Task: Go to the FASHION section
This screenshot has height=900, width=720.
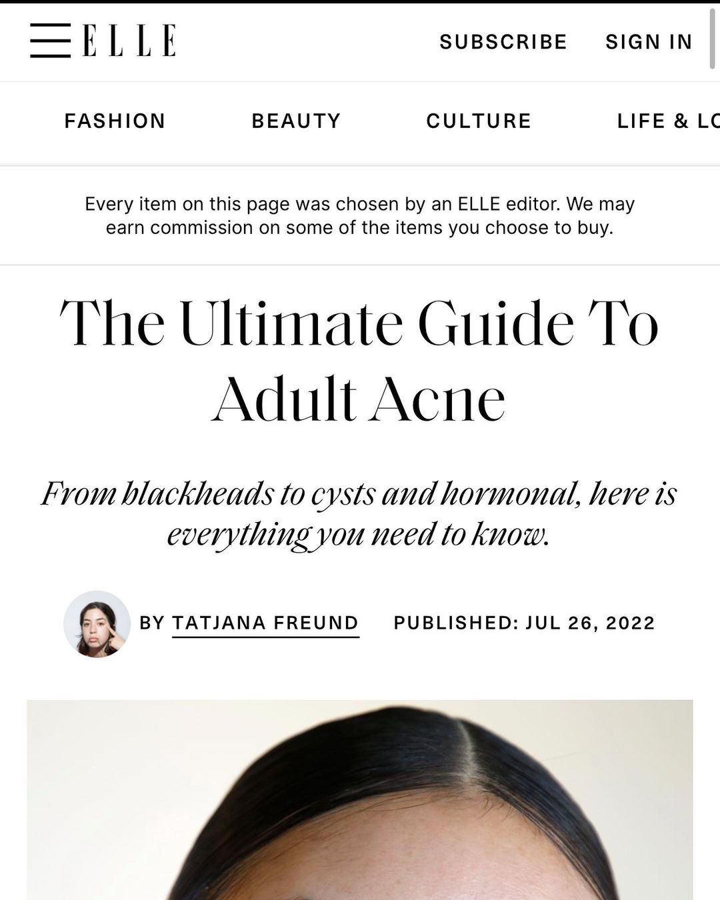Action: 115,121
